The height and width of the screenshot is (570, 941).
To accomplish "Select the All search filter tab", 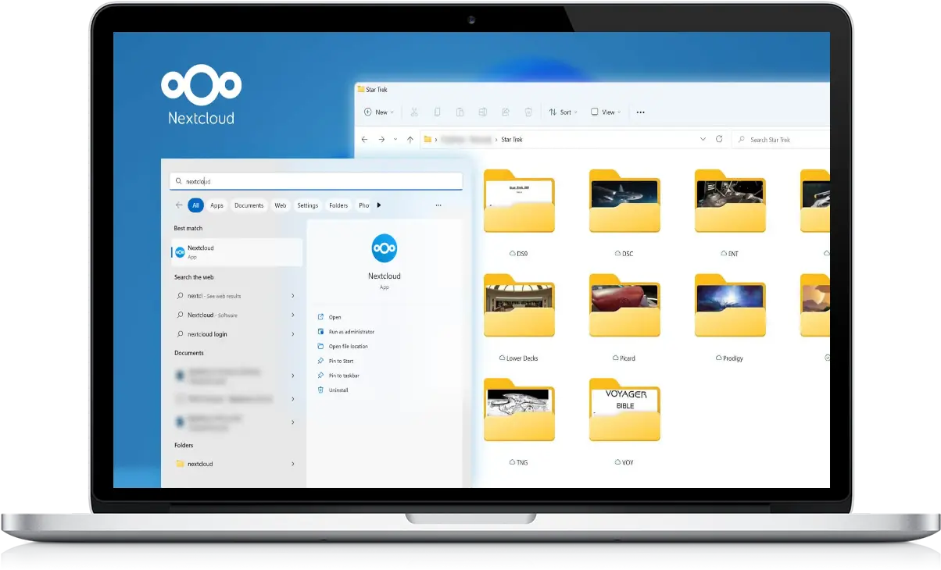I will (x=195, y=205).
